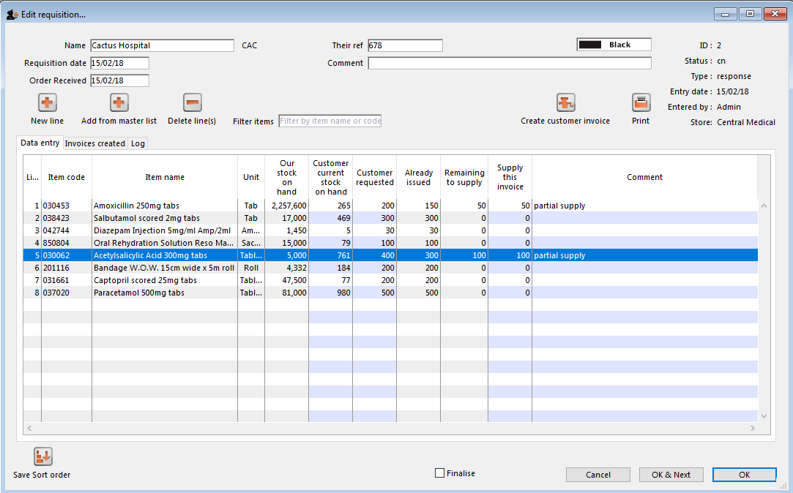Image resolution: width=793 pixels, height=493 pixels.
Task: Click Add from master list icon
Action: tap(119, 102)
